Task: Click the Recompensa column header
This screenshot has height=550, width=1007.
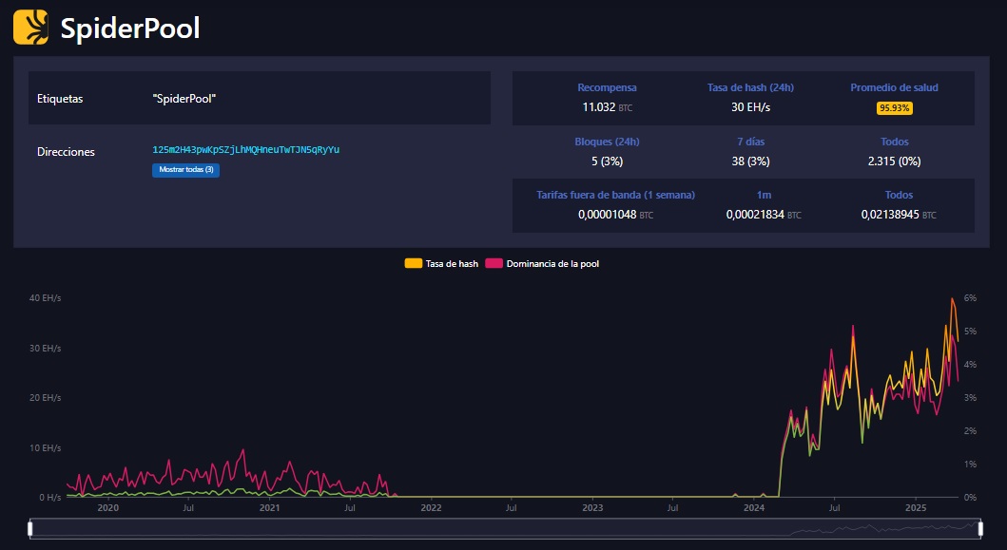Action: pos(608,87)
